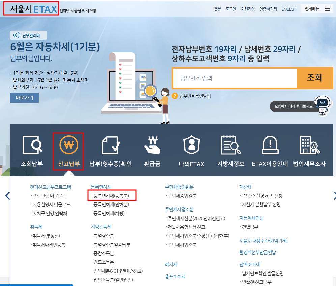Image resolution: width=336 pixels, height=286 pixels.
Task: Select 등록면허세(등록분) link
Action: [x=111, y=196]
